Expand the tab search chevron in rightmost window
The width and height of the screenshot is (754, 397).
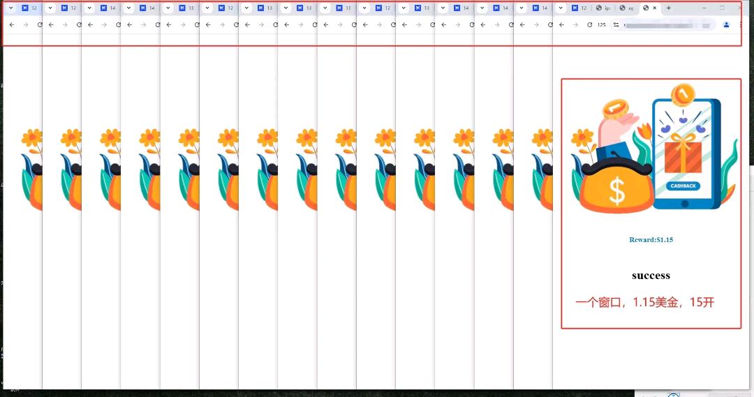[x=560, y=8]
